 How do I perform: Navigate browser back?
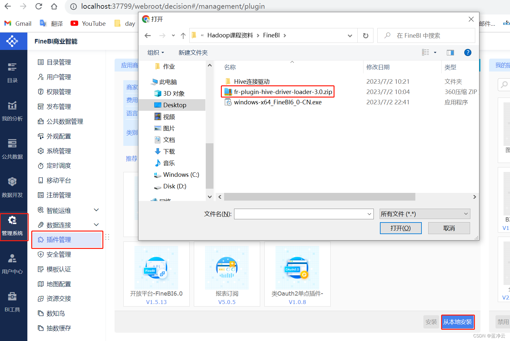(x=8, y=6)
